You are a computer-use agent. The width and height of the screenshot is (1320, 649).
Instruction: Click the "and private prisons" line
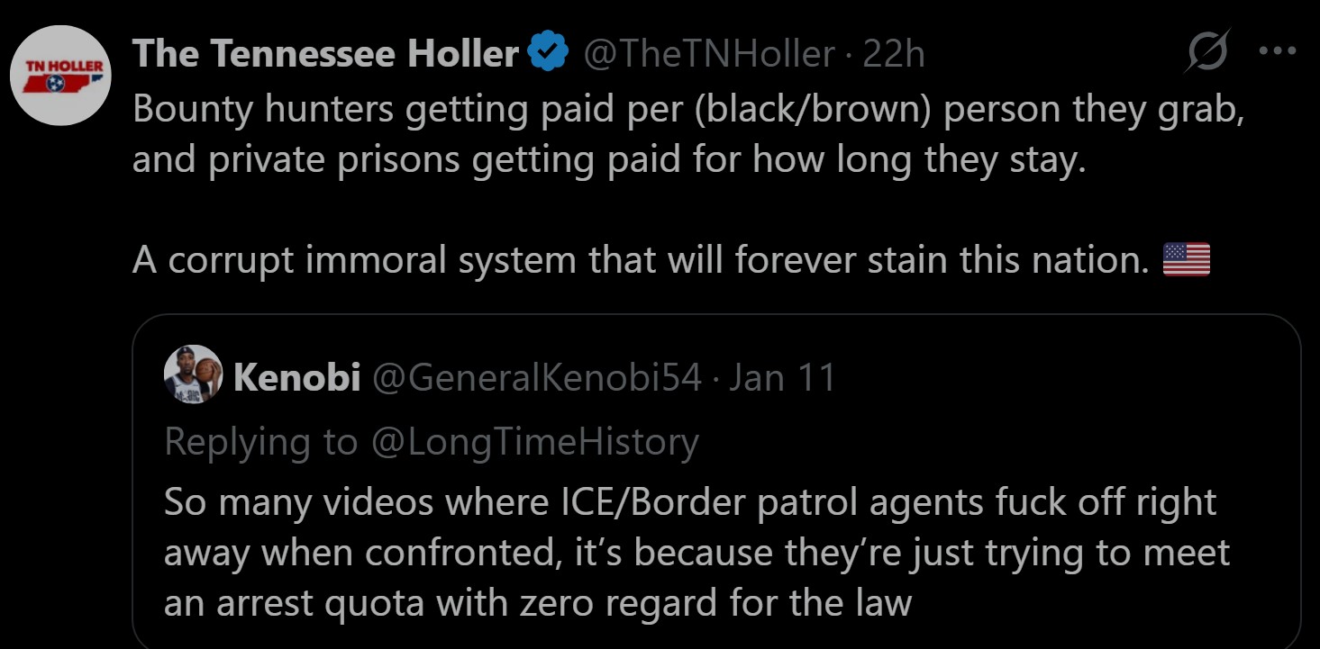[x=609, y=161]
